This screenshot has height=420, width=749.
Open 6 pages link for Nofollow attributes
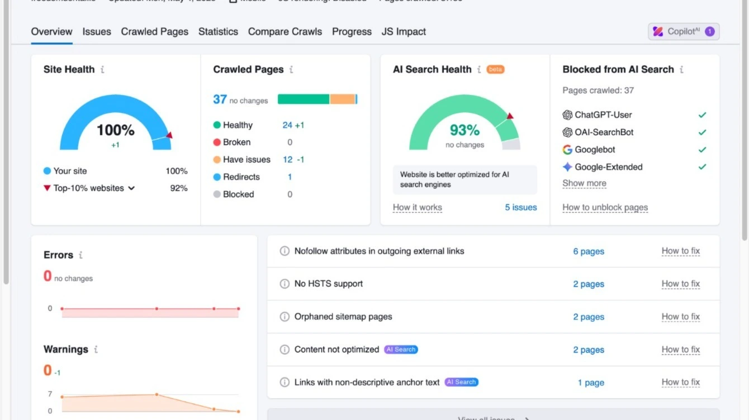589,251
